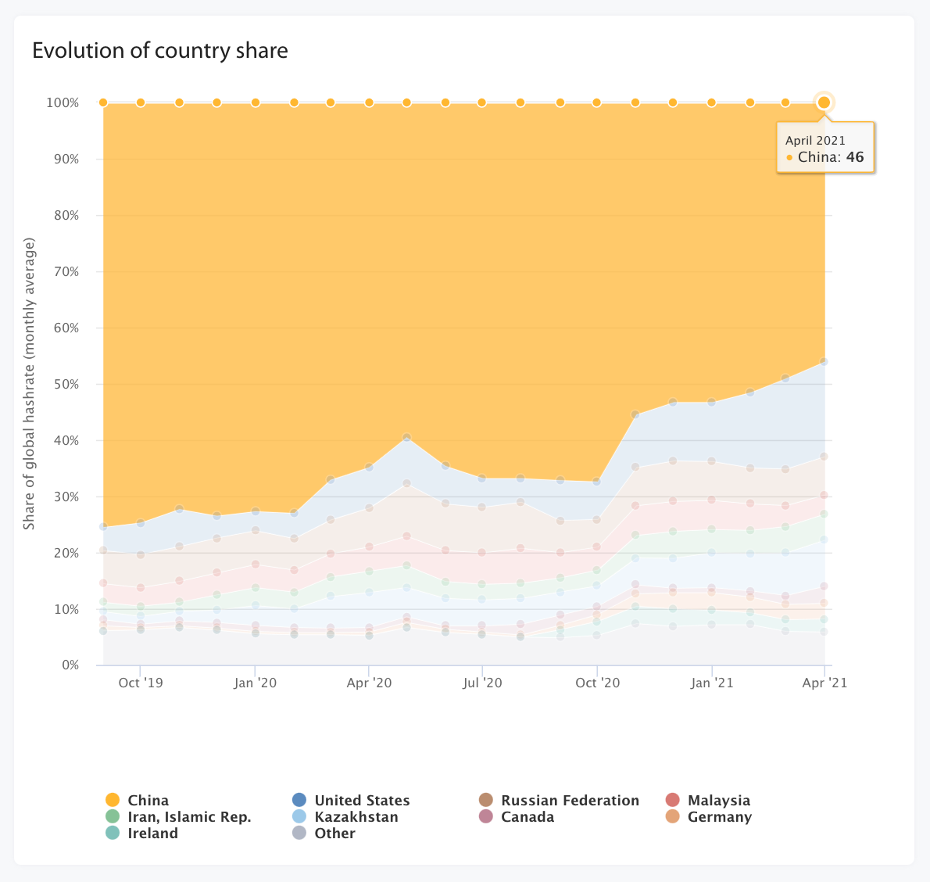Click the Evolution of country share title
This screenshot has height=882, width=930.
tap(160, 51)
